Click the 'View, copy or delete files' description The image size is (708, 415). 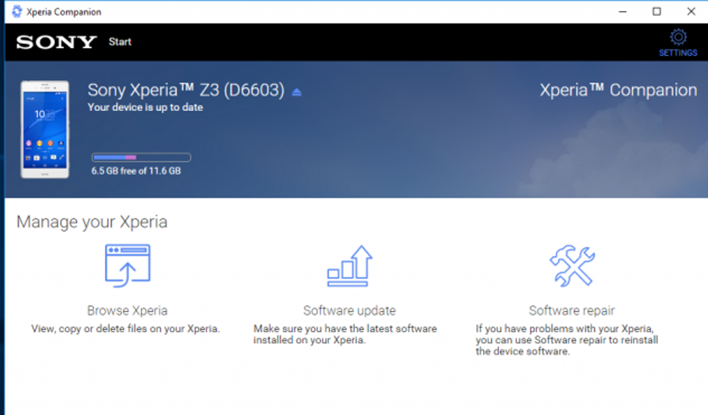126,328
